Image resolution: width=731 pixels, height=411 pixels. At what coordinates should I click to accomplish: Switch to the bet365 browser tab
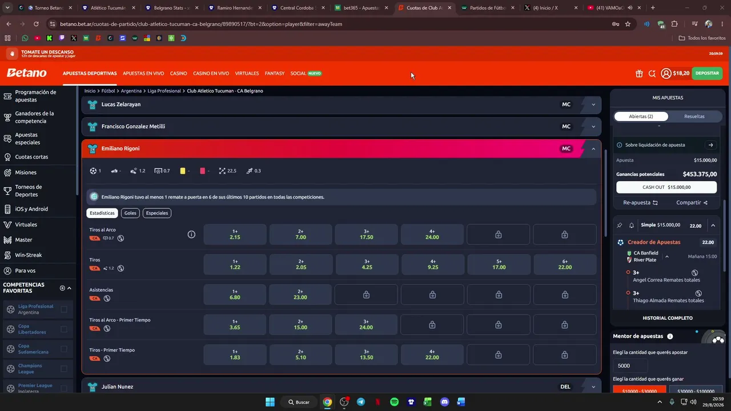pos(362,8)
